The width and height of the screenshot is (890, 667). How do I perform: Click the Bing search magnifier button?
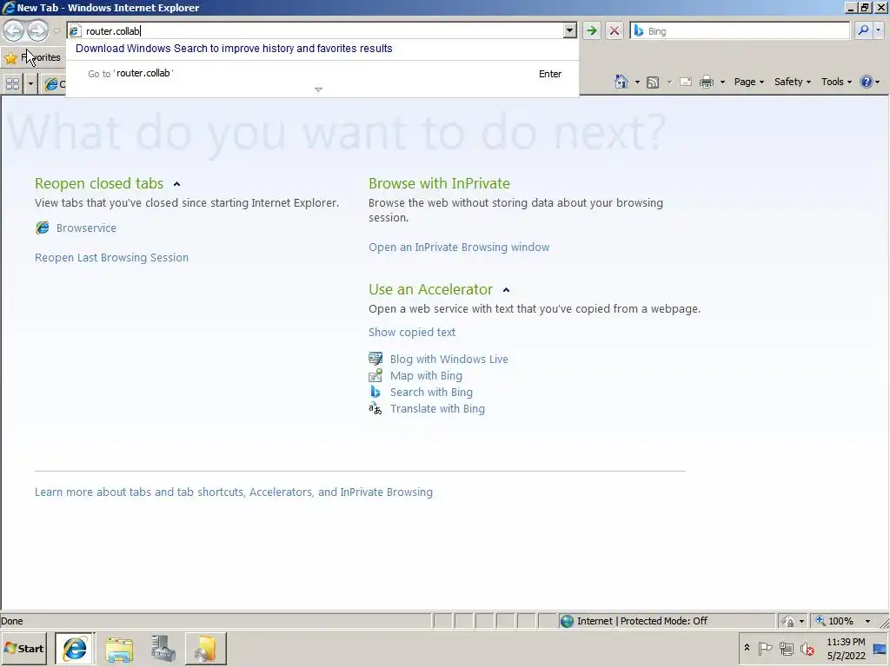pyautogui.click(x=863, y=30)
